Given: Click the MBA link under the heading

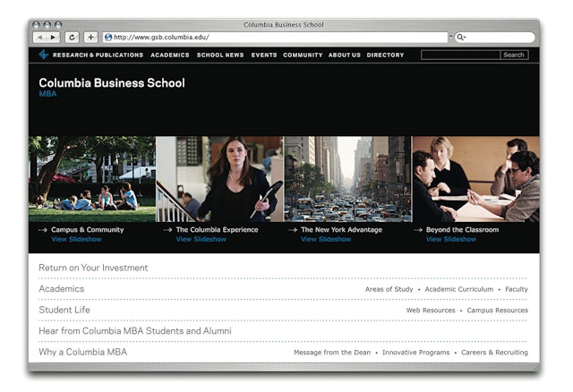Looking at the screenshot, I should click(x=47, y=94).
